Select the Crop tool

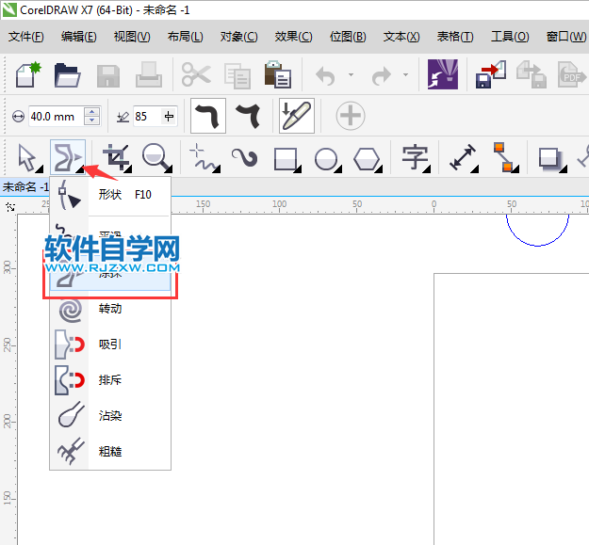pyautogui.click(x=116, y=157)
